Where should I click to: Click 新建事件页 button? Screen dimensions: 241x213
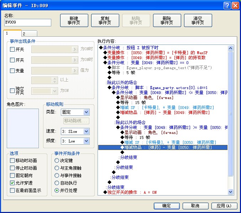74,20
